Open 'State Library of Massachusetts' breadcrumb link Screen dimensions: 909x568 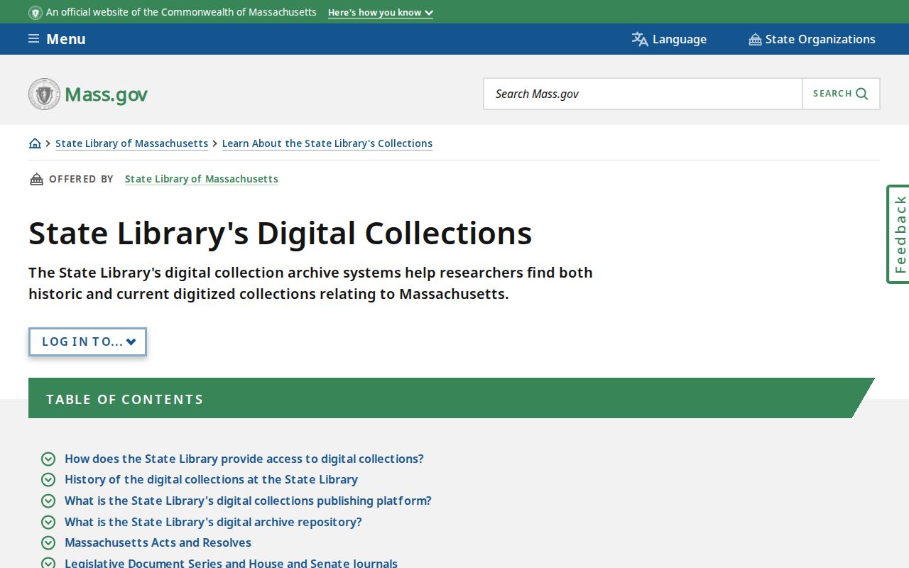point(131,143)
